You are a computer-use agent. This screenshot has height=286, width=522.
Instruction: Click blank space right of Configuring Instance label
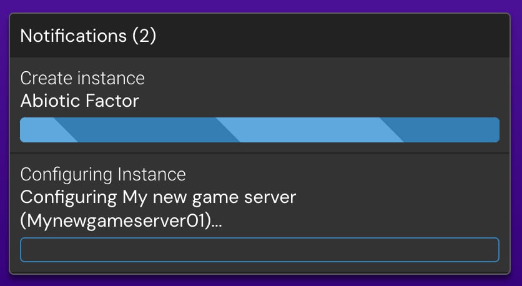[x=343, y=174]
